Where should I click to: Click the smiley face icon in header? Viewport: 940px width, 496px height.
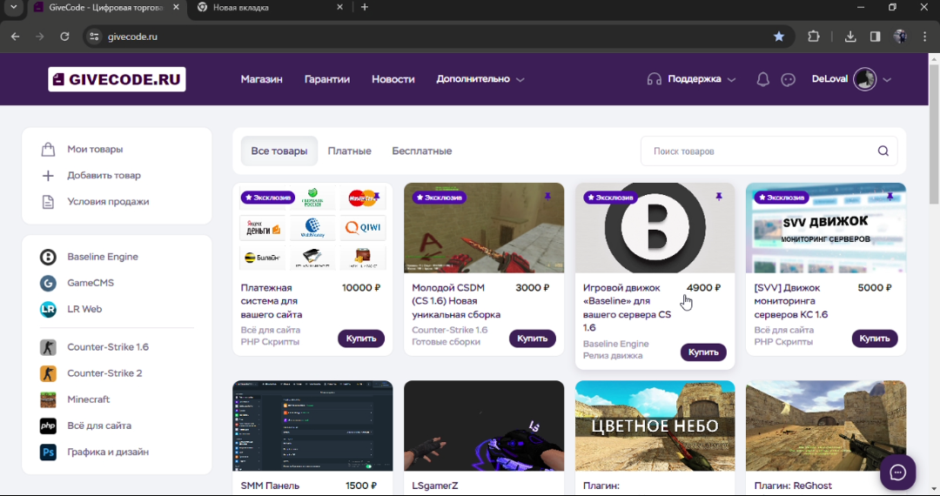789,79
